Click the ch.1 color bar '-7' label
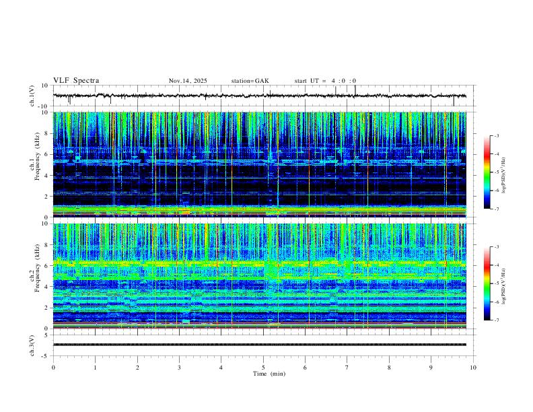The image size is (533, 412). click(x=496, y=209)
